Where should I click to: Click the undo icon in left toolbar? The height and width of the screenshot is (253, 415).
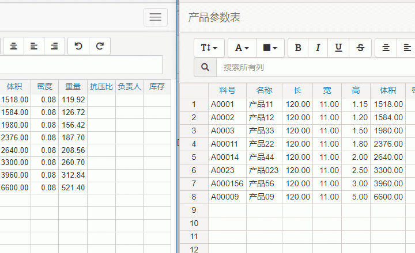(78, 47)
